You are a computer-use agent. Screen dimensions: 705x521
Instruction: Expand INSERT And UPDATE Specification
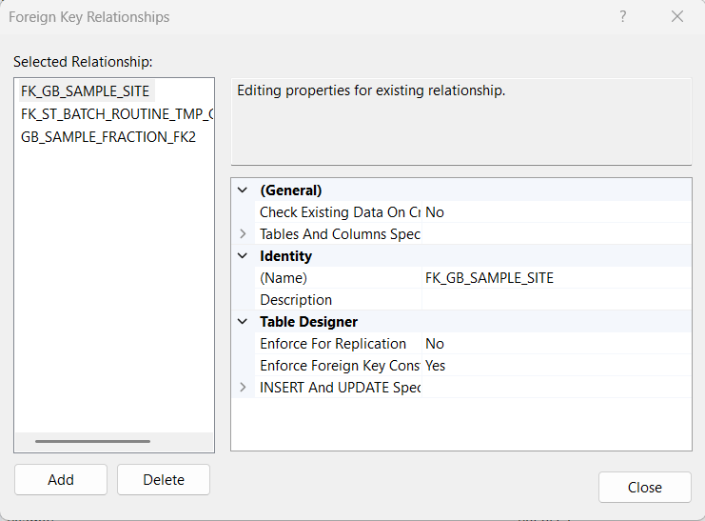pos(243,388)
